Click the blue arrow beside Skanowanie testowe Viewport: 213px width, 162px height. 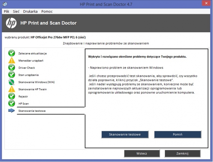12,110
